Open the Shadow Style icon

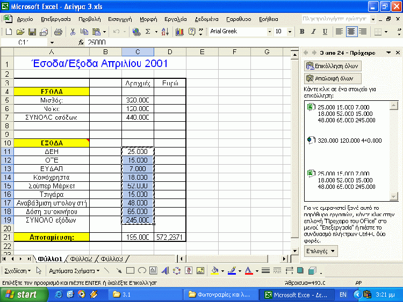(300, 271)
